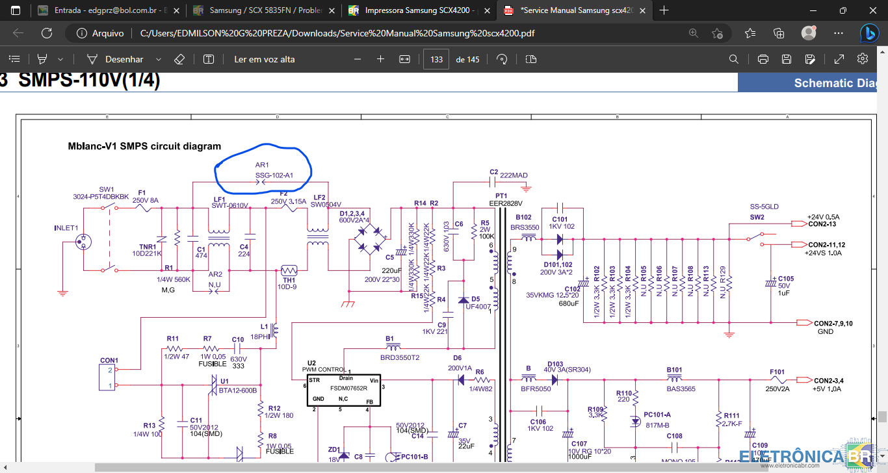Open the Favorites list

pos(750,33)
